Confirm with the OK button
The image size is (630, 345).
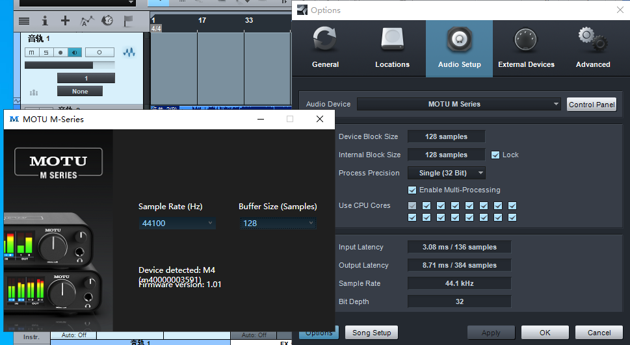[x=545, y=333]
